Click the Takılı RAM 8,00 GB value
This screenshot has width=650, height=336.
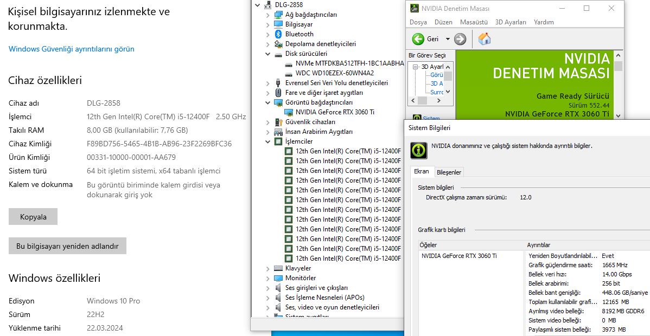137,130
